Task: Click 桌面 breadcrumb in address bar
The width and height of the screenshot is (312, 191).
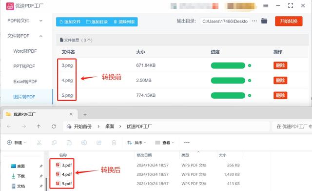Action: 109,127
